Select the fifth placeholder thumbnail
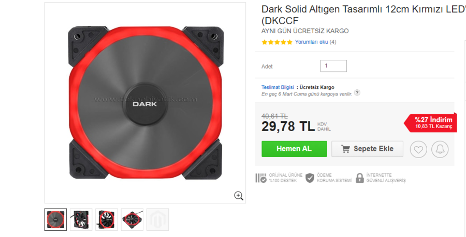The width and height of the screenshot is (466, 237). click(x=158, y=219)
